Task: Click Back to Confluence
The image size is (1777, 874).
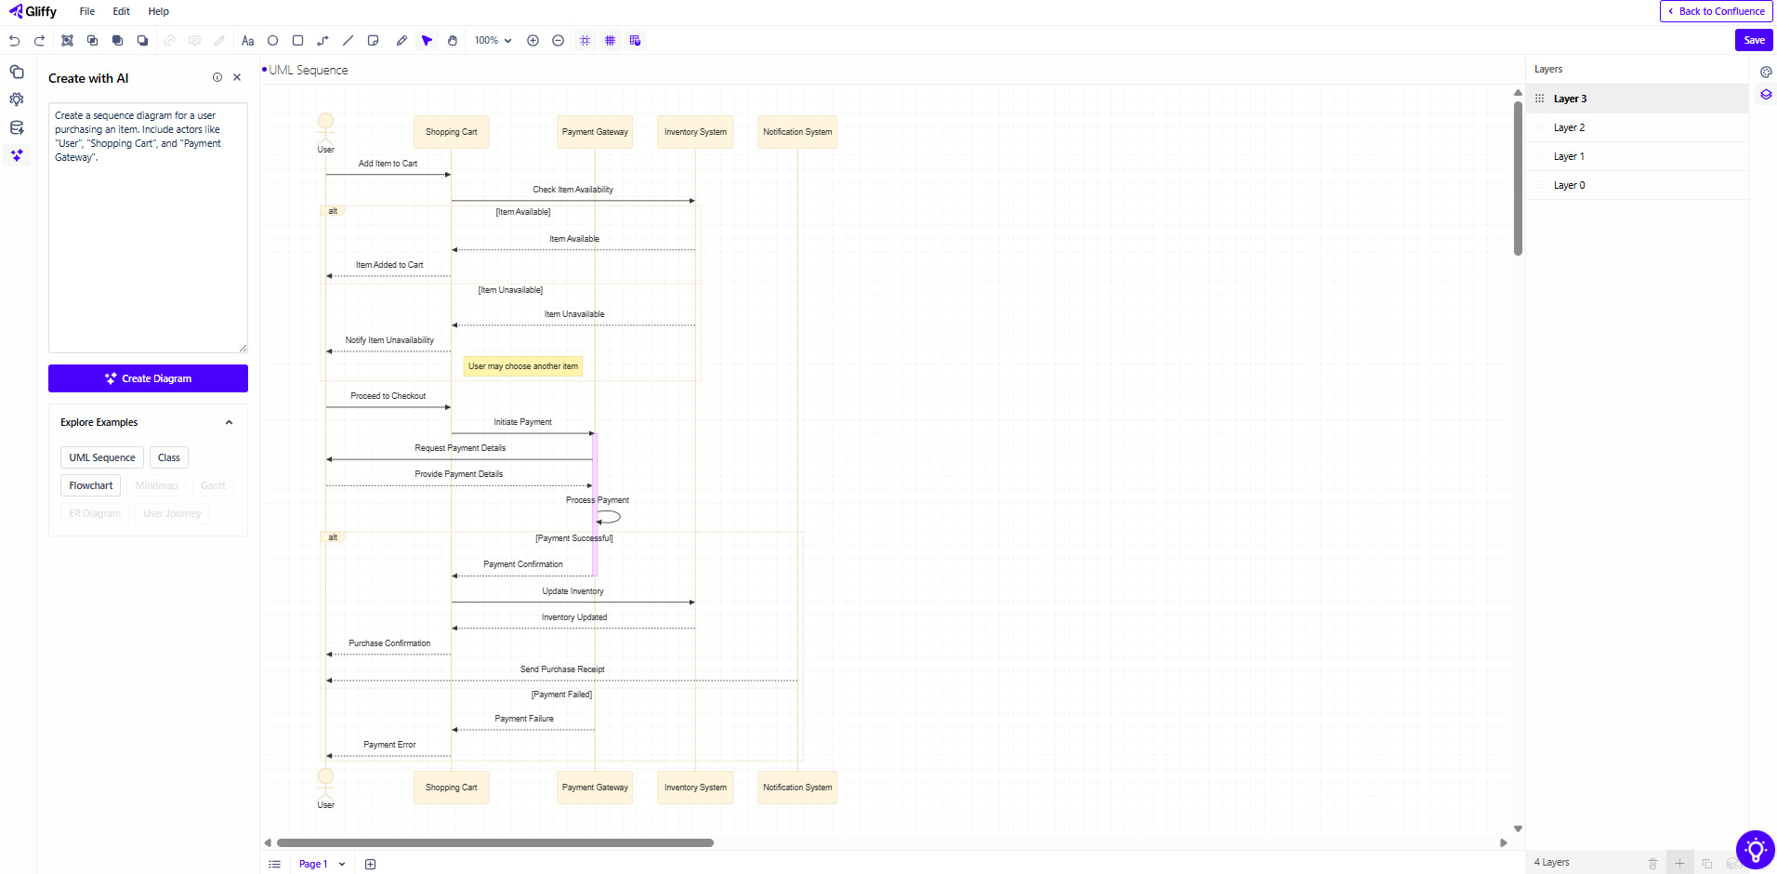Action: pos(1716,11)
